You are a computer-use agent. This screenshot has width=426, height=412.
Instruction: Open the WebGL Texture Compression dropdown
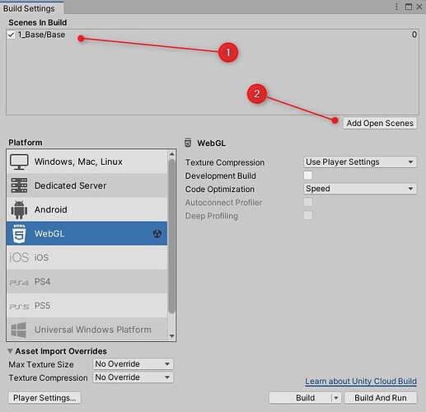pos(360,162)
